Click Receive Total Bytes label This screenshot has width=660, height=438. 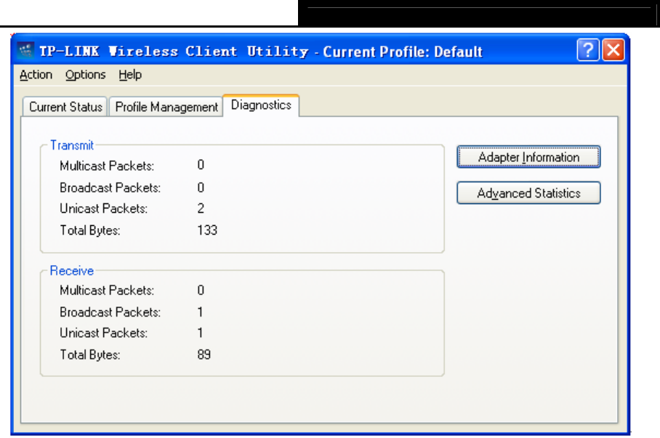[90, 354]
